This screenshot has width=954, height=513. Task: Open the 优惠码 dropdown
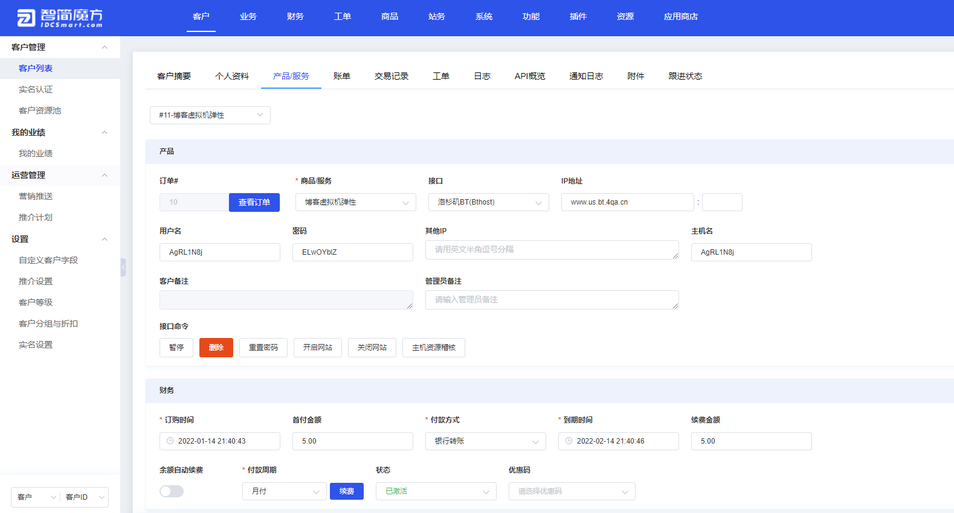572,491
